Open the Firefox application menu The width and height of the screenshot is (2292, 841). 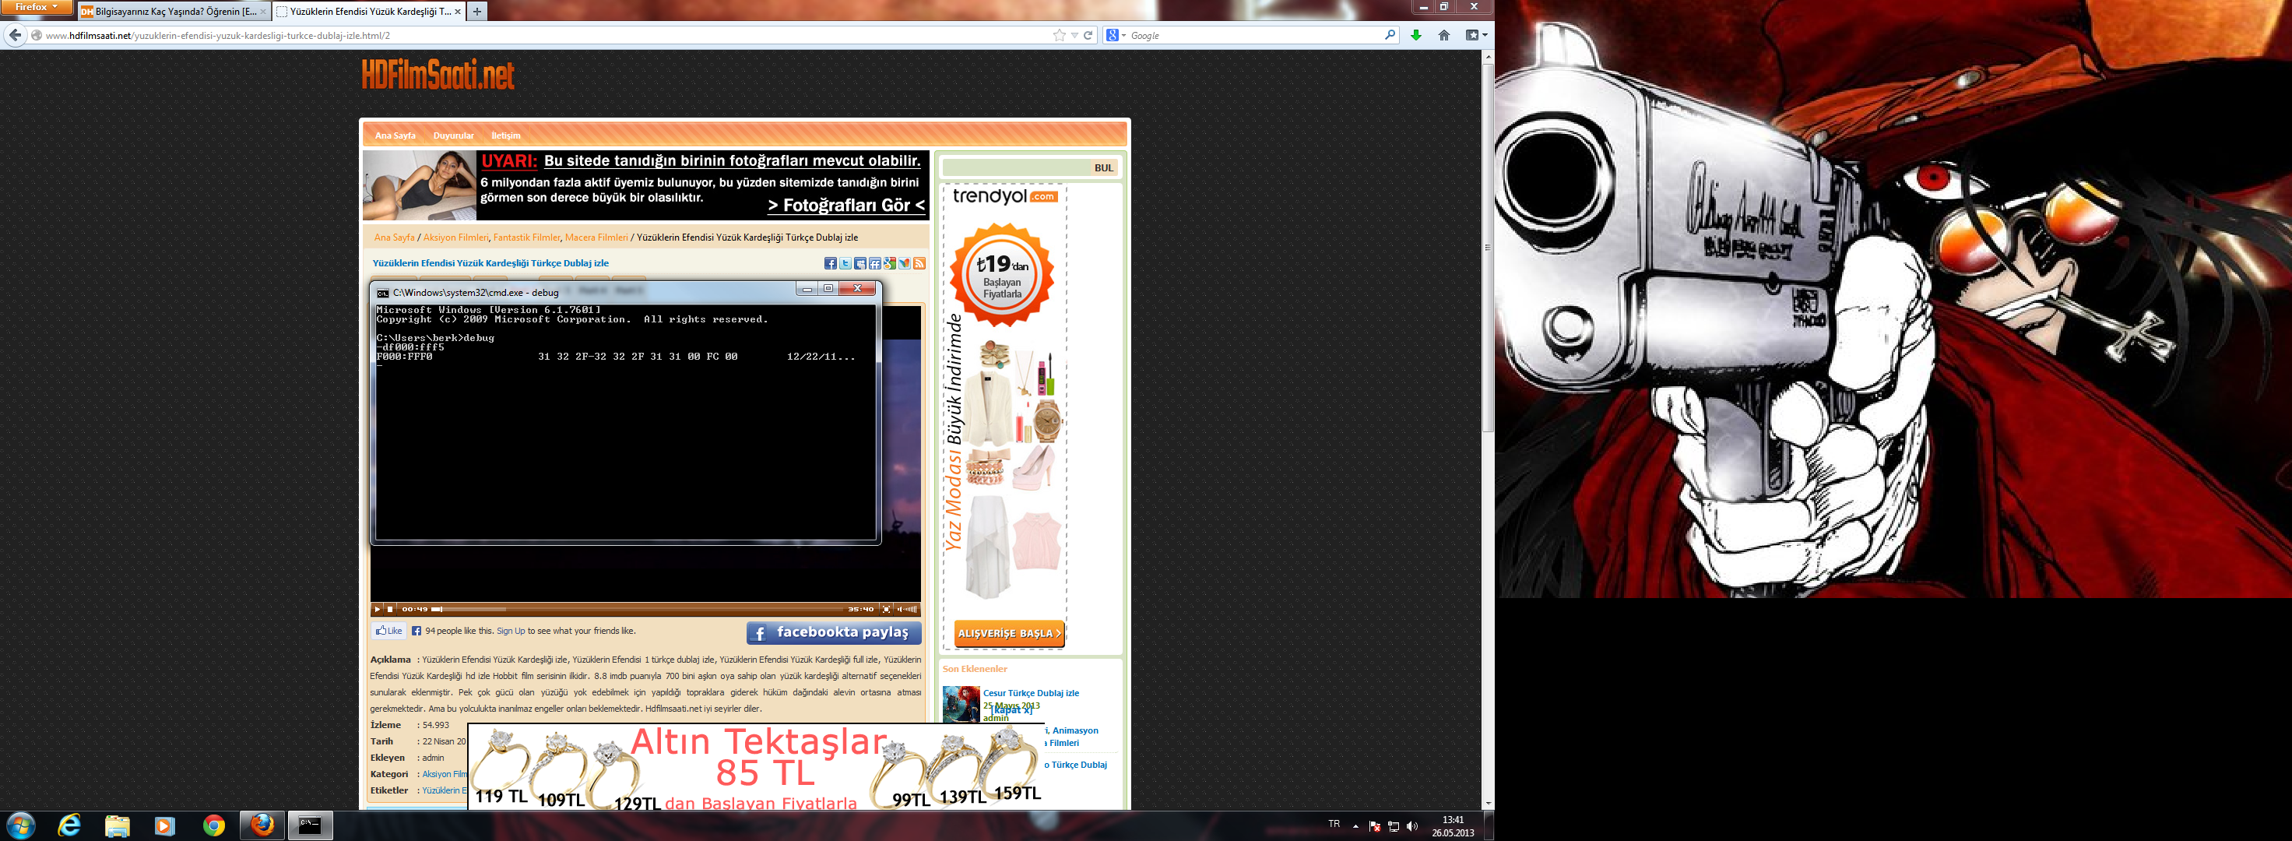[x=37, y=7]
